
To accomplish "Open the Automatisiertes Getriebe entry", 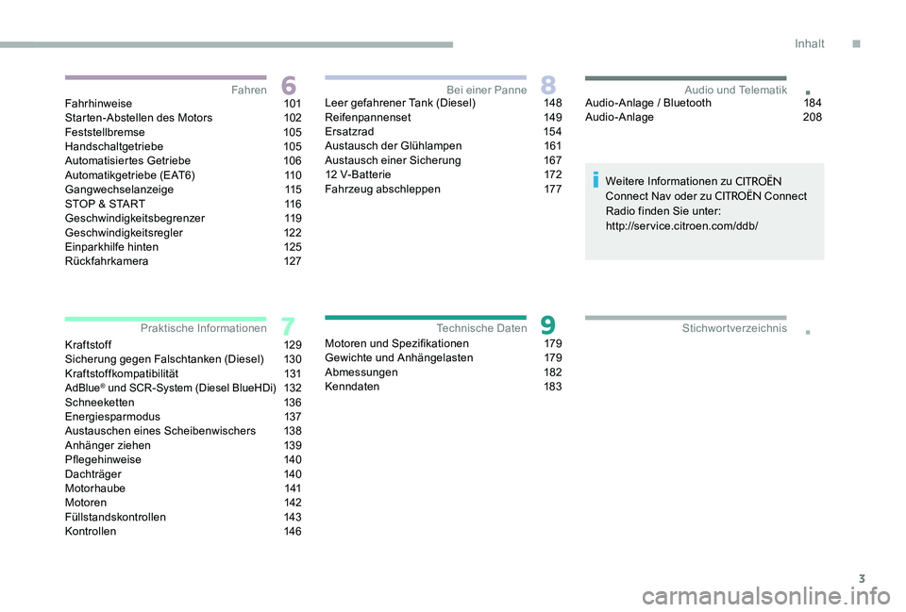I will point(183,161).
